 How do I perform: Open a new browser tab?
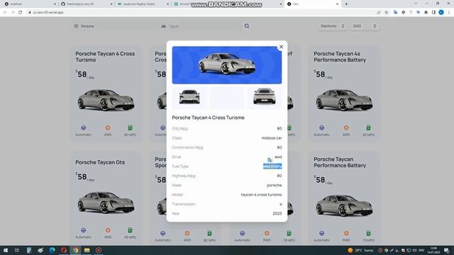click(346, 4)
